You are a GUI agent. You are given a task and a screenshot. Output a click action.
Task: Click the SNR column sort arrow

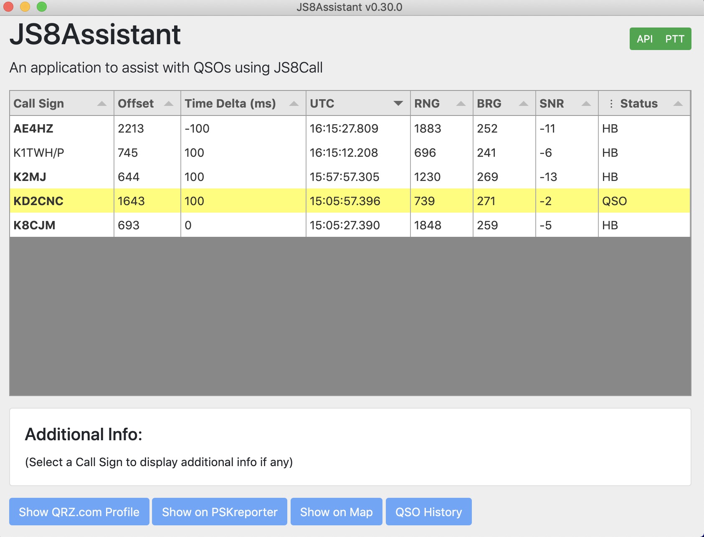(x=586, y=104)
